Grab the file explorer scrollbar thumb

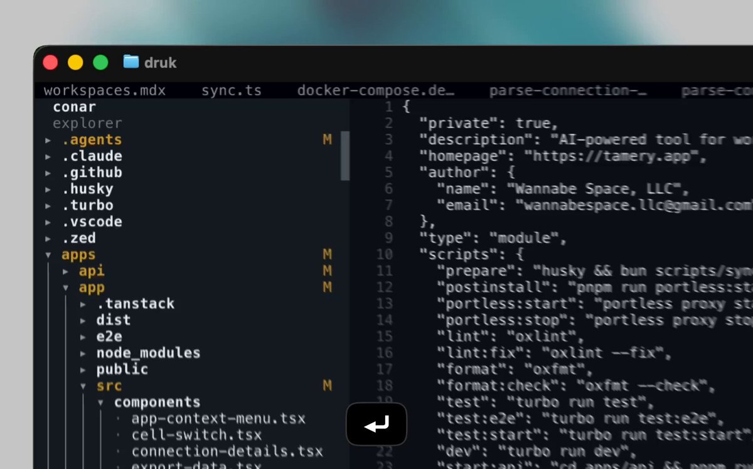point(344,156)
